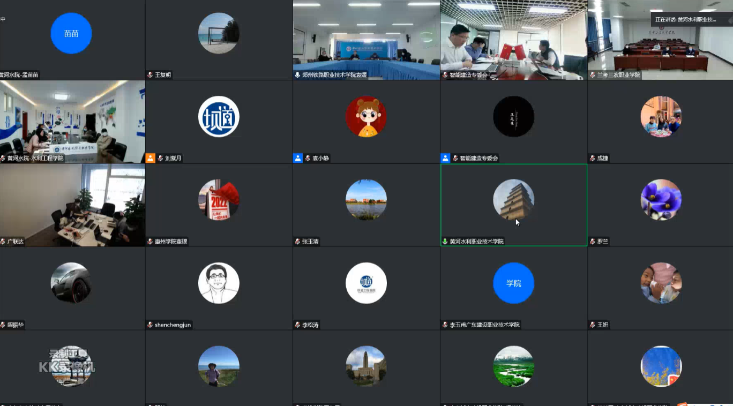Click the blue person badge beside 袁小静
733x406 pixels.
pyautogui.click(x=298, y=158)
